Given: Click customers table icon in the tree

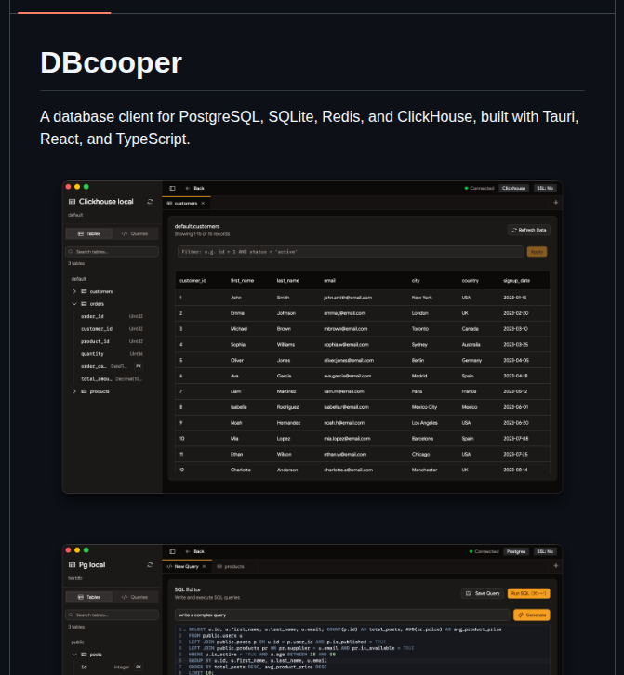Looking at the screenshot, I should [x=84, y=291].
